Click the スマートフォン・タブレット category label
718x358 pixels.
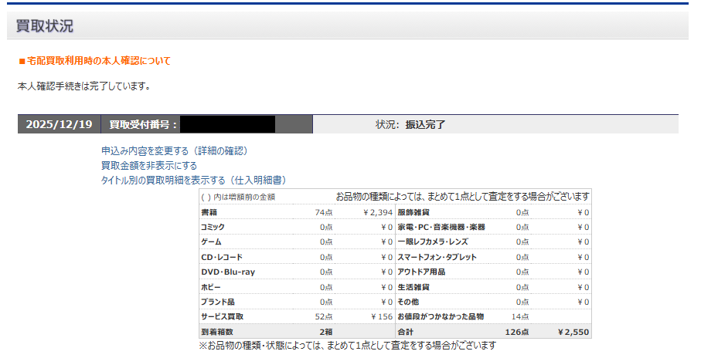click(437, 257)
